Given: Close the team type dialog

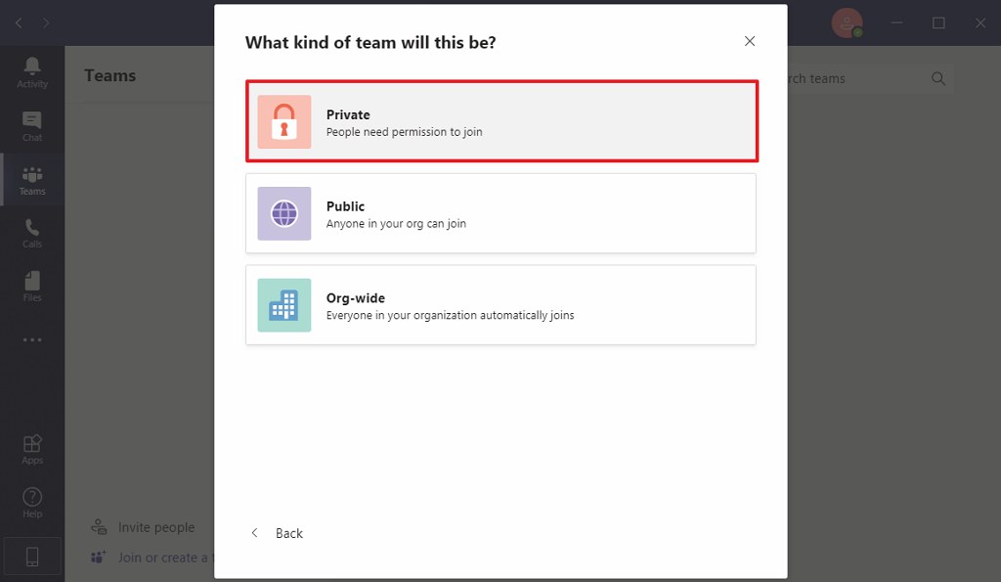Looking at the screenshot, I should (x=750, y=41).
